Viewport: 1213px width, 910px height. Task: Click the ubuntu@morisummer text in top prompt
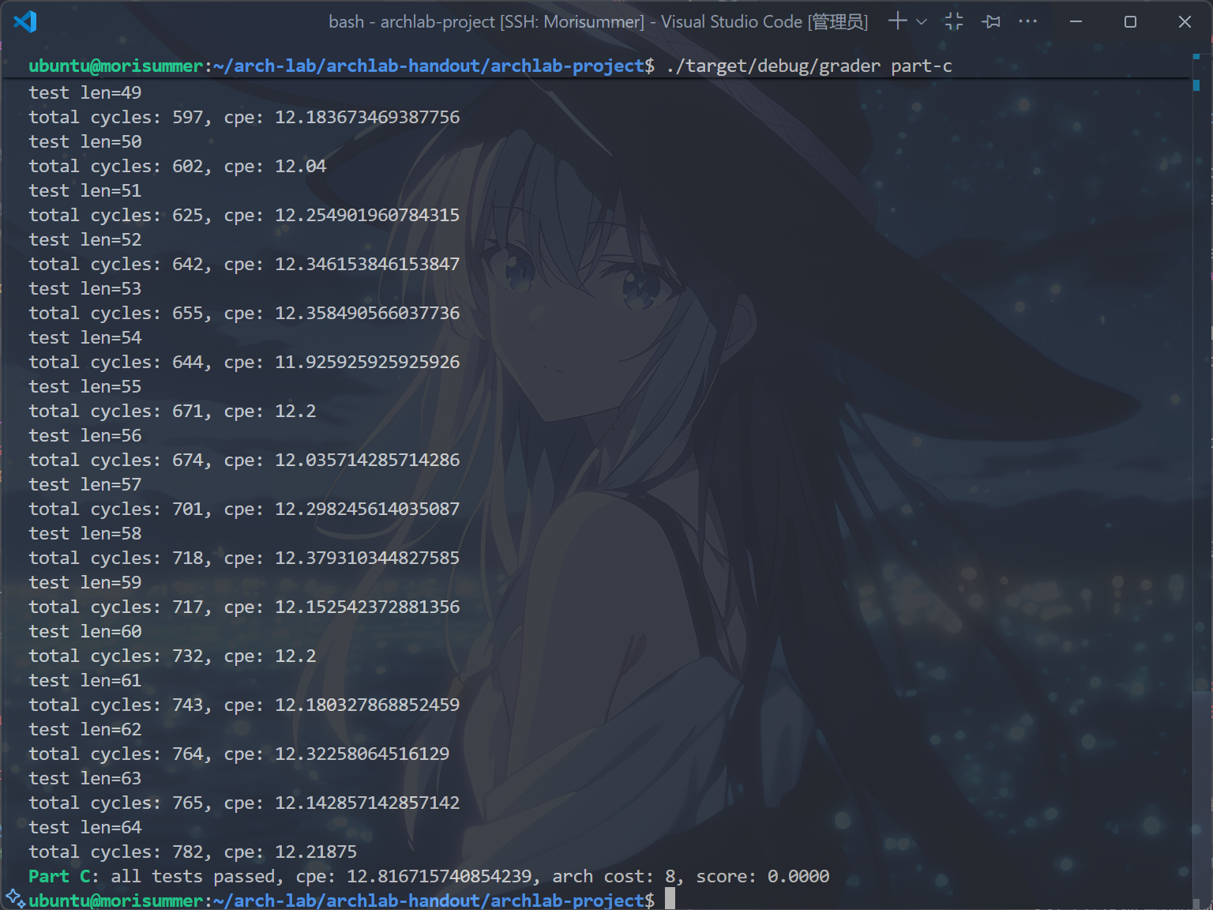point(115,66)
